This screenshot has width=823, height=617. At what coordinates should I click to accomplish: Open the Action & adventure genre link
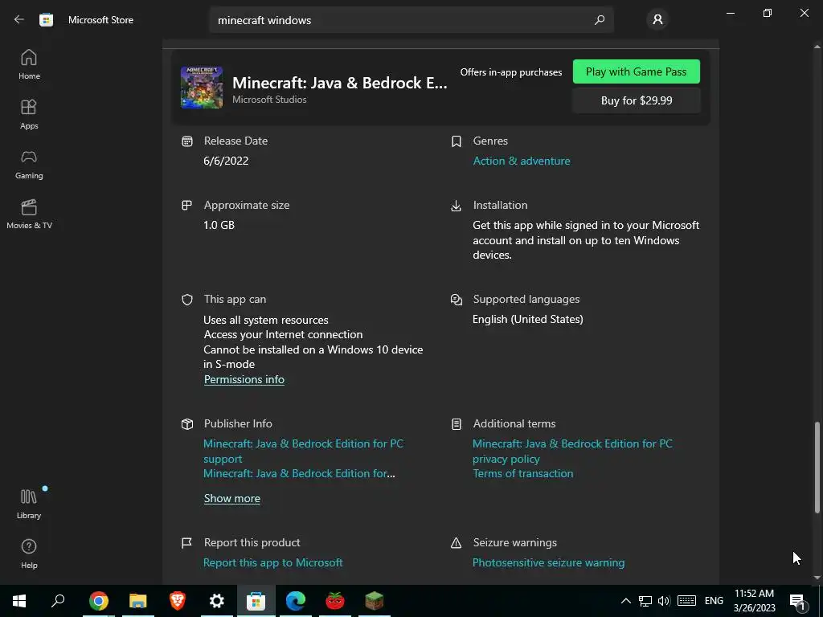[x=521, y=161]
